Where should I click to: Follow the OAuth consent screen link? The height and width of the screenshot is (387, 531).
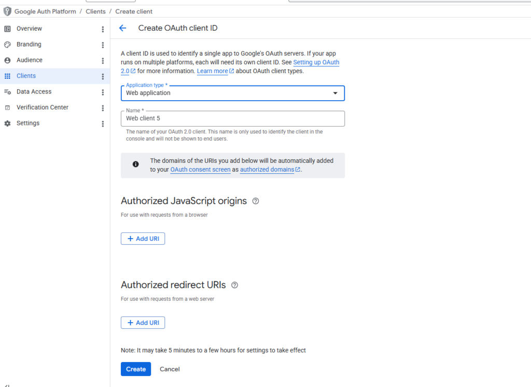[x=200, y=170]
